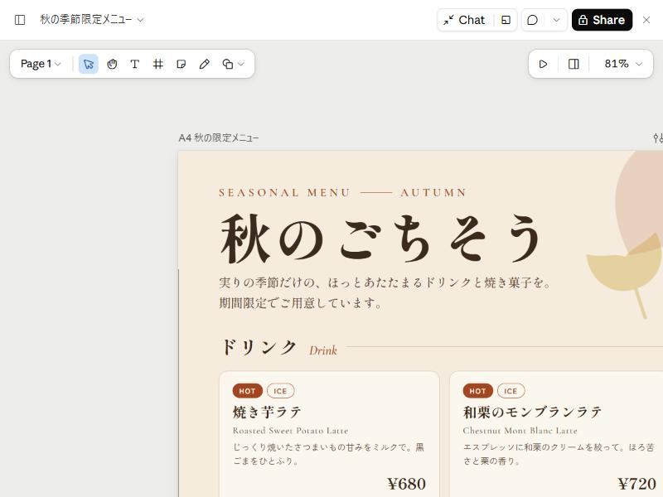
Task: Select the ドリンク section heading
Action: coord(259,347)
